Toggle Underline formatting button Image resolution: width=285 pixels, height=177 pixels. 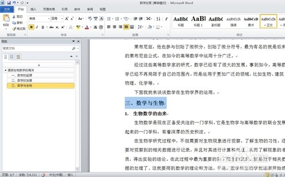pyautogui.click(x=43, y=27)
